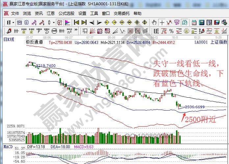Image resolution: width=229 pixels, height=164 pixels.
Task: Toggle the crosshair cursor button
Action: click(x=162, y=22)
